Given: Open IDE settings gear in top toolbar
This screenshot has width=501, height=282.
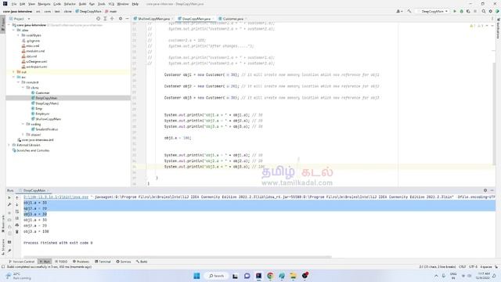Looking at the screenshot, I should [491, 11].
